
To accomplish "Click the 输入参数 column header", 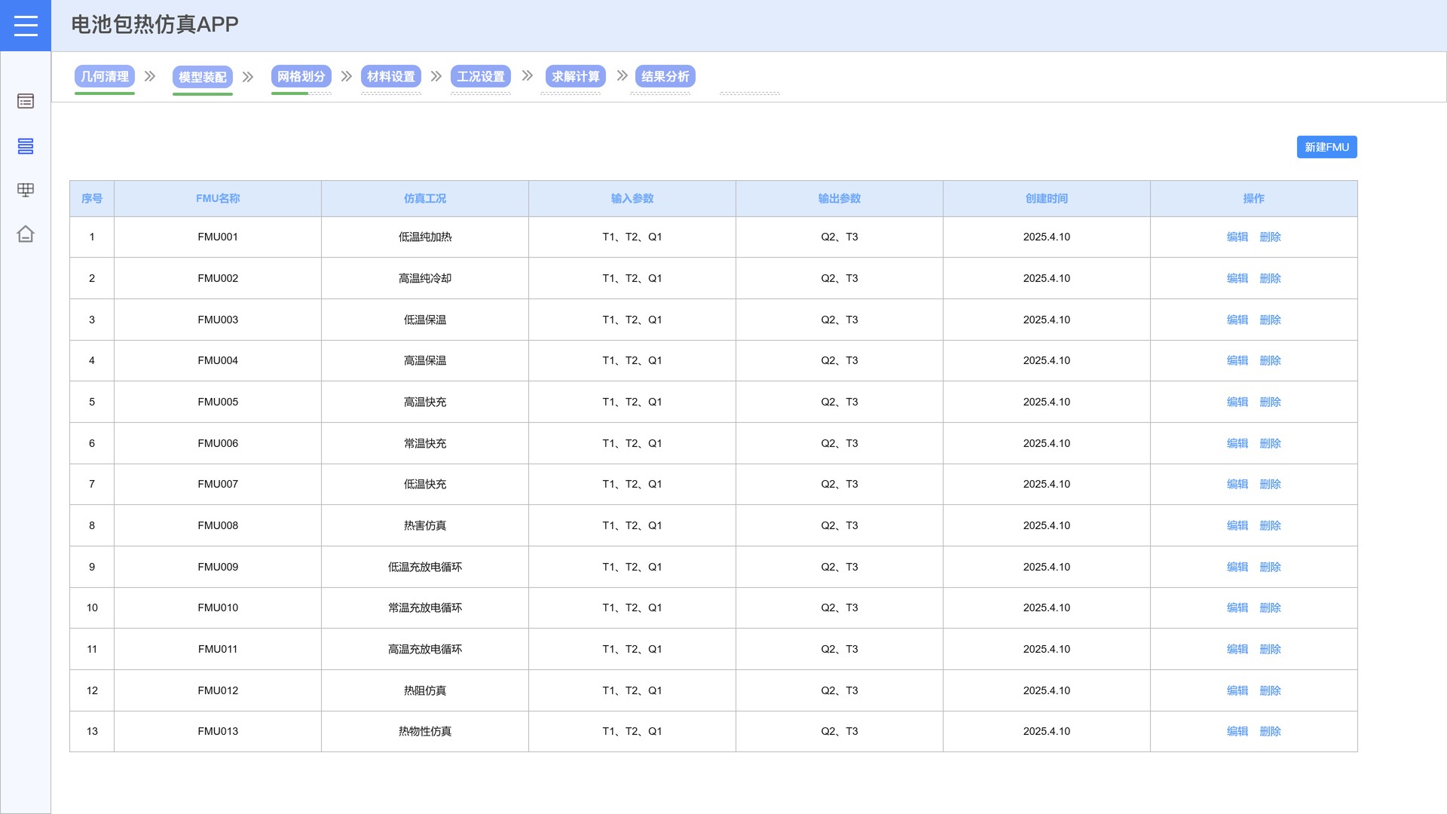I will click(632, 199).
